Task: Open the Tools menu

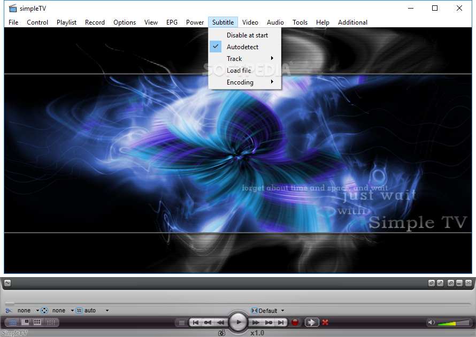Action: (300, 22)
